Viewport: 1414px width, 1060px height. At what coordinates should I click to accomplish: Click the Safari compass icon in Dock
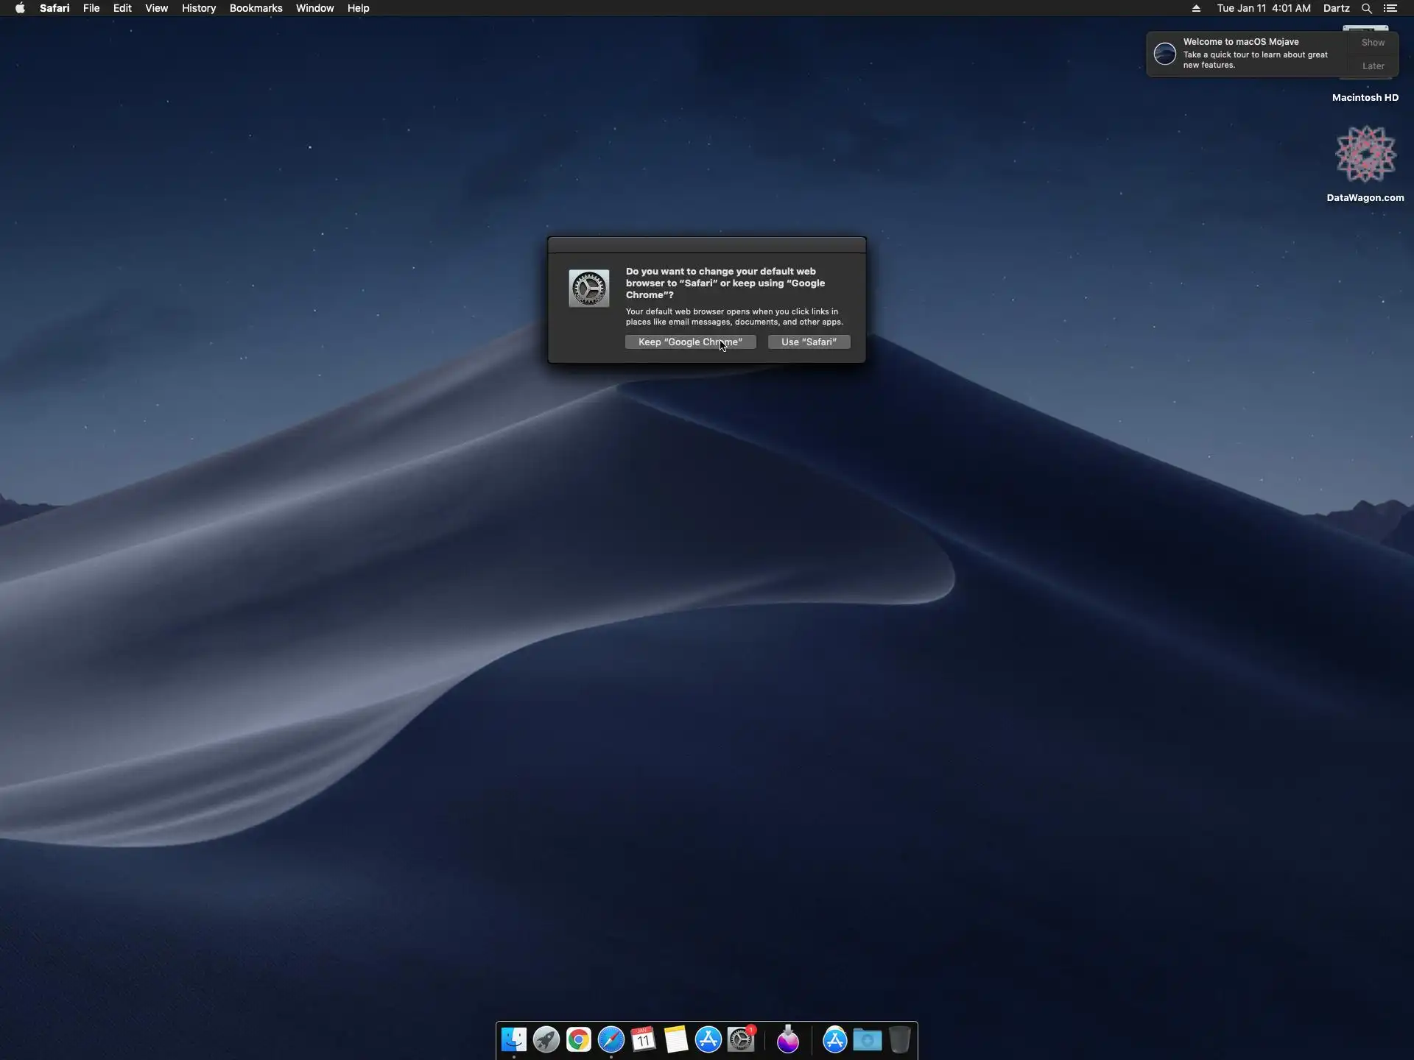[611, 1039]
